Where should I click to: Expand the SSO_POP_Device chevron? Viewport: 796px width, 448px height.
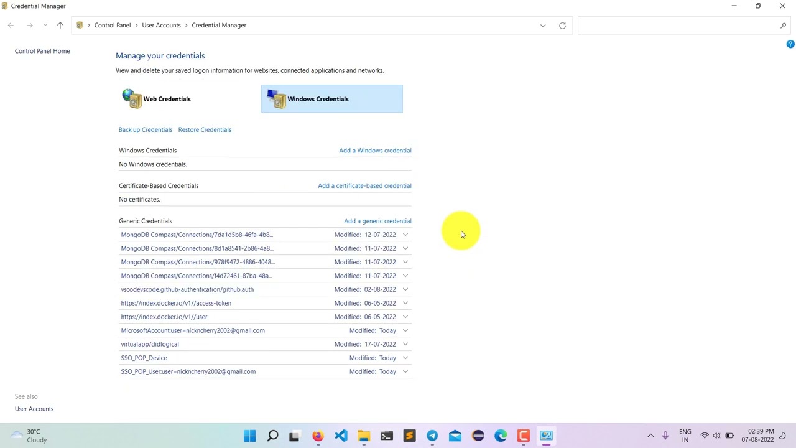click(x=405, y=358)
